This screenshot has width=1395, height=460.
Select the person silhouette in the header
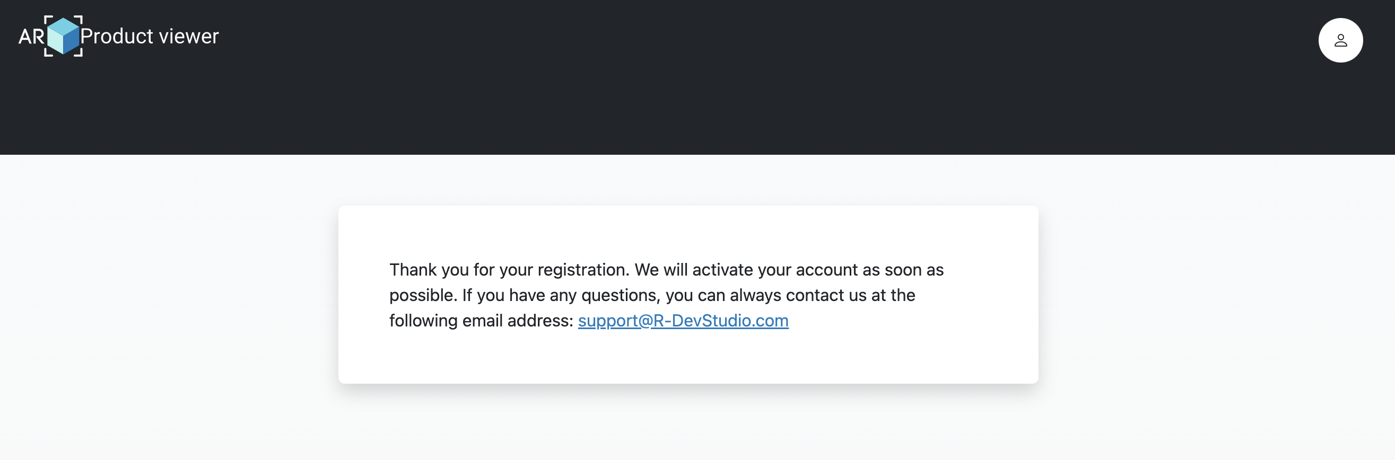click(x=1340, y=41)
